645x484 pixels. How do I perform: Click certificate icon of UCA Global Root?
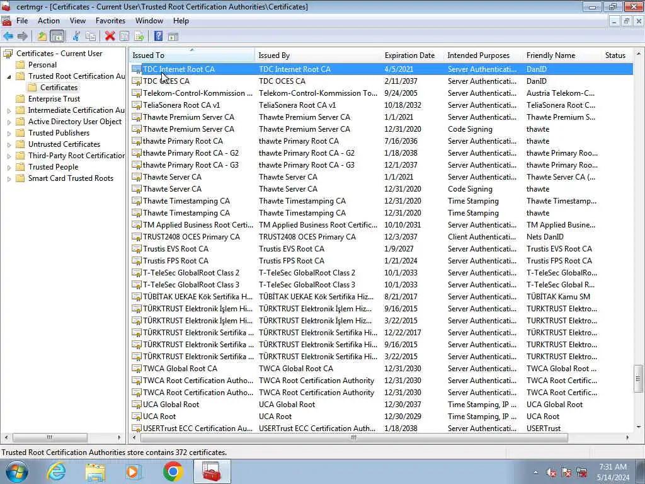pos(137,404)
